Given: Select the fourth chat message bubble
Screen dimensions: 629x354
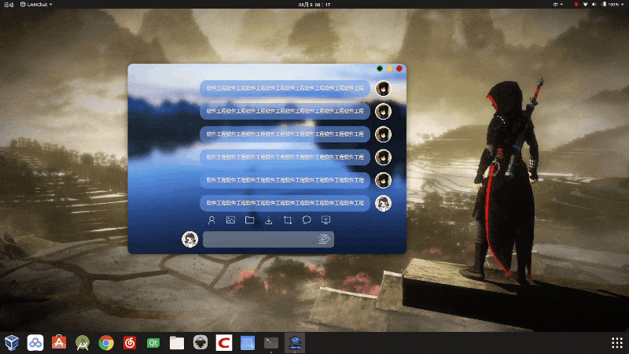Looking at the screenshot, I should 285,157.
